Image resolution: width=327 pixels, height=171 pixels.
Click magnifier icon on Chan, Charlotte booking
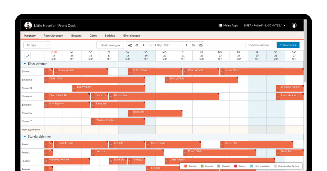(47, 97)
